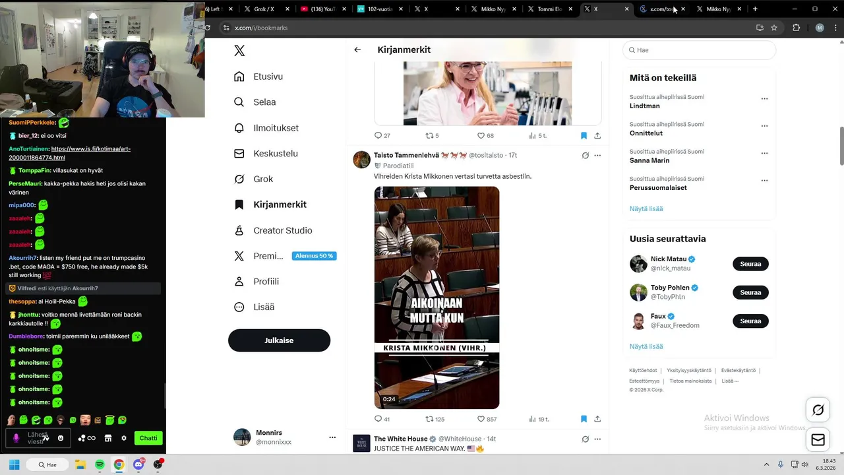This screenshot has width=844, height=475.
Task: Open emoji picker in chat input
Action: pyautogui.click(x=61, y=438)
